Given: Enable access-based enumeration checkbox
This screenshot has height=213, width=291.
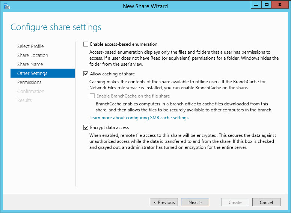Looking at the screenshot, I should [x=86, y=44].
